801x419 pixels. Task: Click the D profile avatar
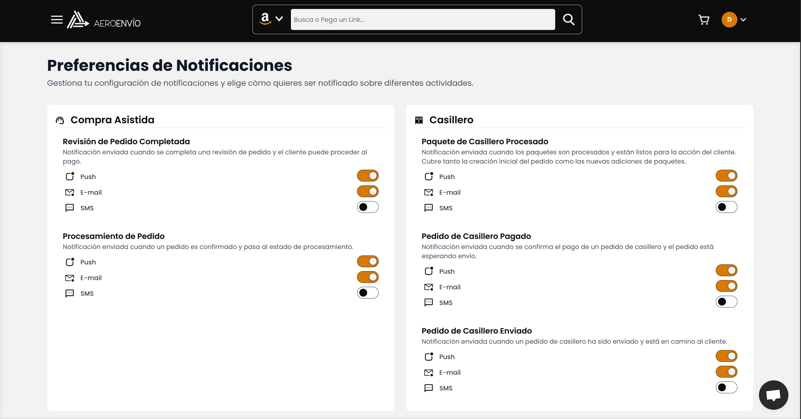[x=730, y=20]
